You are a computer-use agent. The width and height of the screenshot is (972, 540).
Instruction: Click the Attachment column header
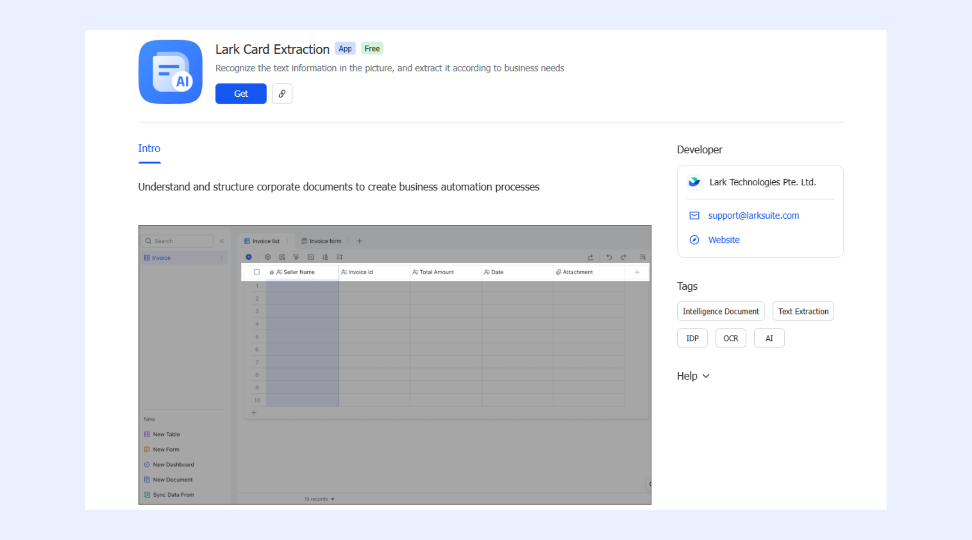coord(589,272)
